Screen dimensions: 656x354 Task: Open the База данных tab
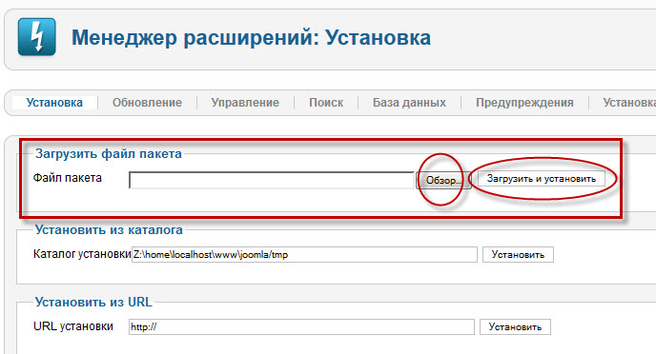tap(409, 103)
